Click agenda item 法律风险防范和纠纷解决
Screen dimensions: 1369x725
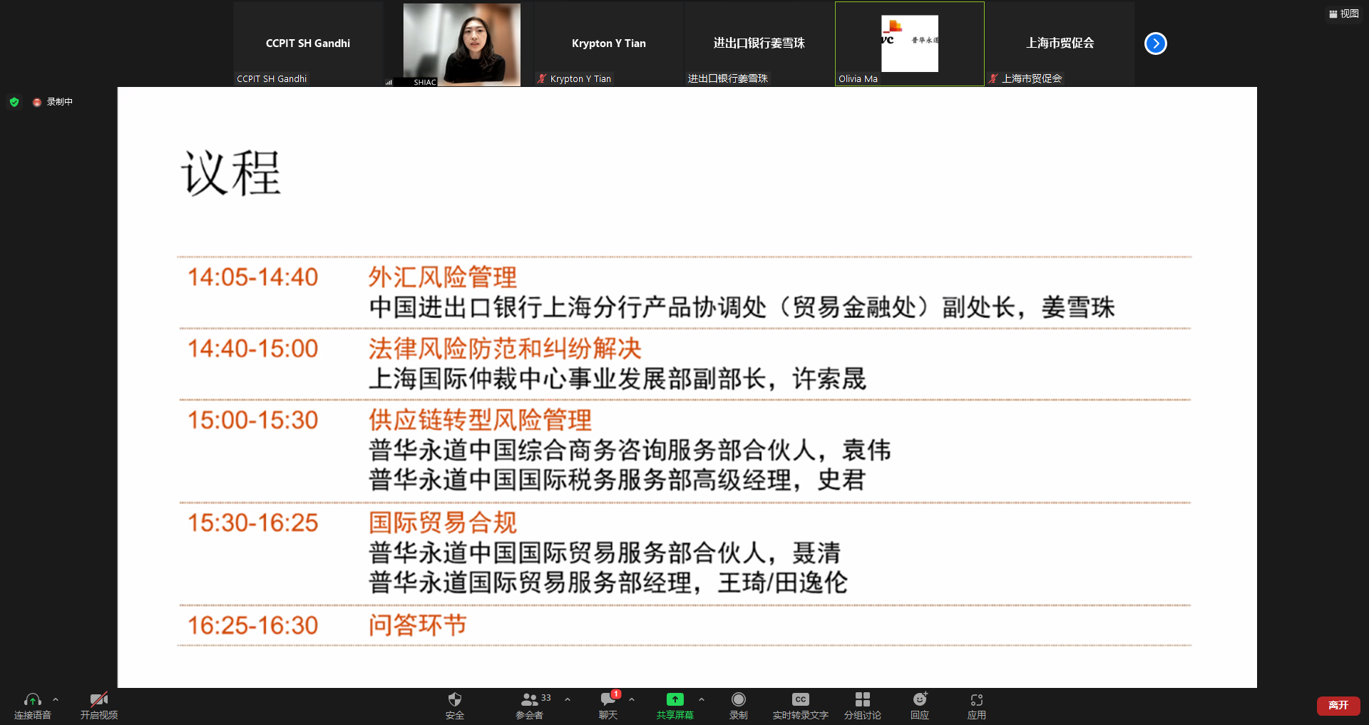point(505,349)
